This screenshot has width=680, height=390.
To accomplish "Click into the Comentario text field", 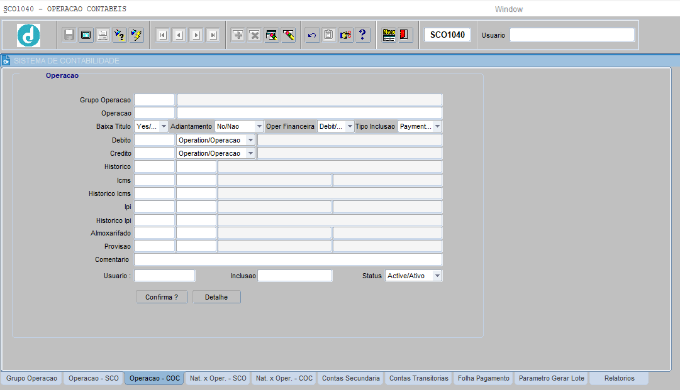I will click(287, 260).
